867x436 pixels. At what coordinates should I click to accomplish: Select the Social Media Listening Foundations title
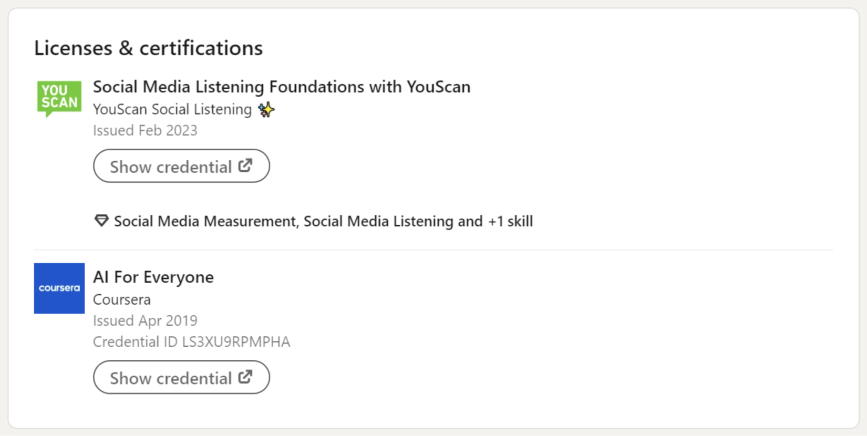tap(281, 87)
